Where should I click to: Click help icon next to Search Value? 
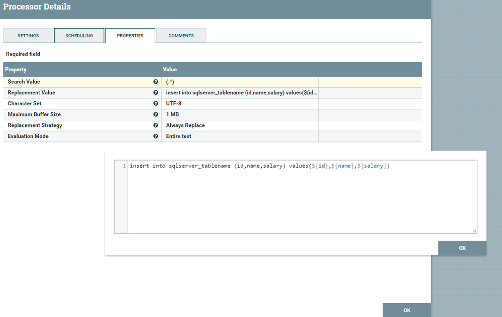tap(156, 82)
